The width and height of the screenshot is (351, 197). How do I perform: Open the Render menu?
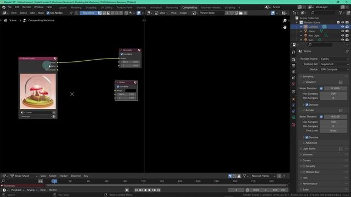(26, 7)
